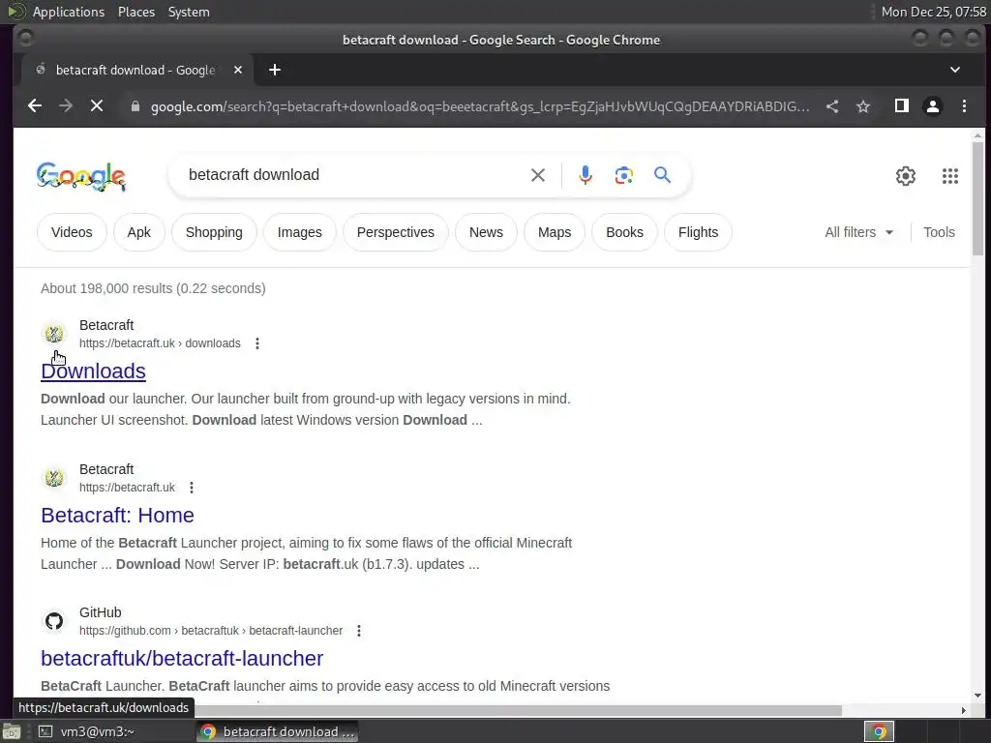Screen dimensions: 991x743
Task: Expand the tab search dropdown arrow
Action: tap(955, 70)
